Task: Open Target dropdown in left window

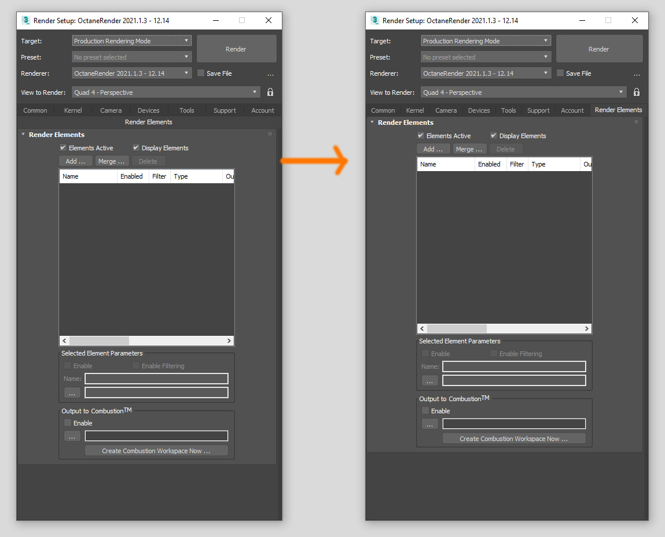Action: 131,40
